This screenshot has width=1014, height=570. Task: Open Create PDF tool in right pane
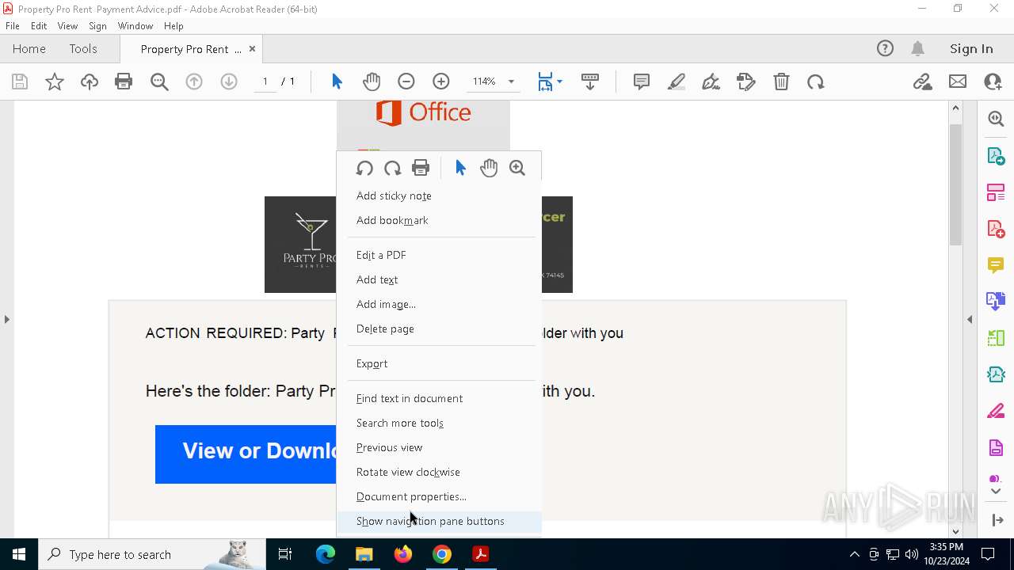[x=996, y=229]
